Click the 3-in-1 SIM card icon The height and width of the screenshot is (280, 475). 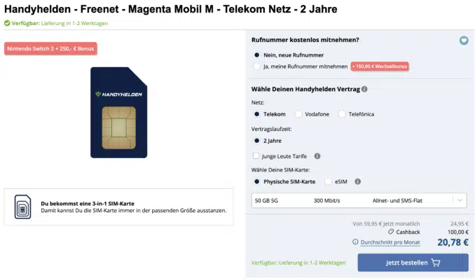pyautogui.click(x=23, y=207)
